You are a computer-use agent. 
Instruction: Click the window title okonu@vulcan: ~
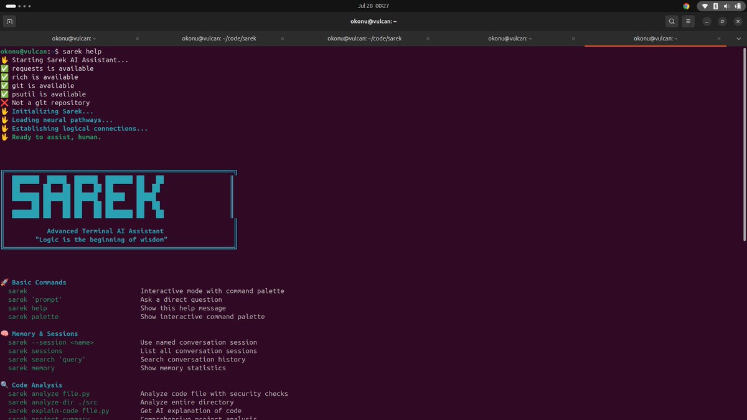click(374, 21)
